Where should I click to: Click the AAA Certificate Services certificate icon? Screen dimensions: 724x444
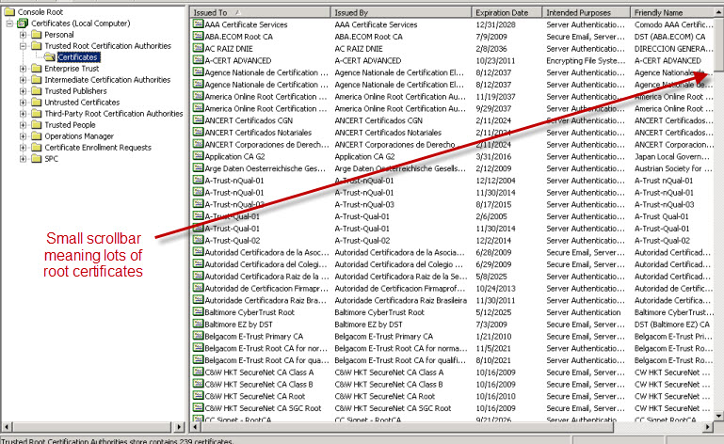[x=198, y=24]
